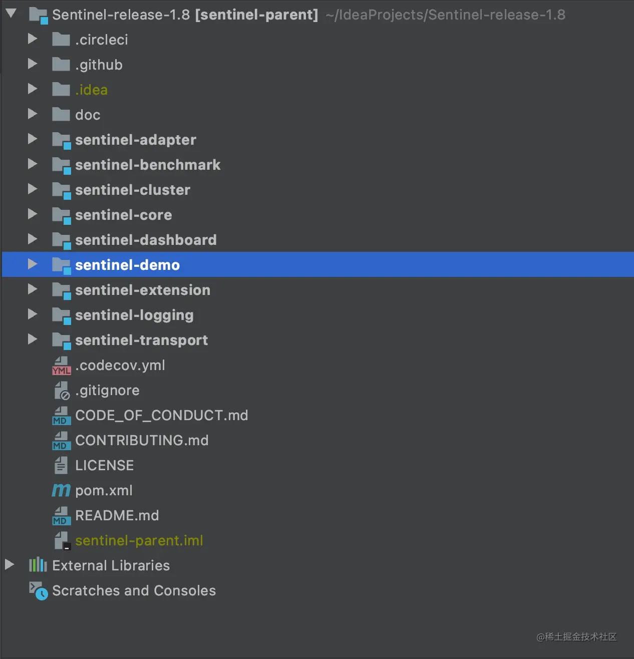
Task: Click the .gitignore file icon
Action: (x=61, y=390)
